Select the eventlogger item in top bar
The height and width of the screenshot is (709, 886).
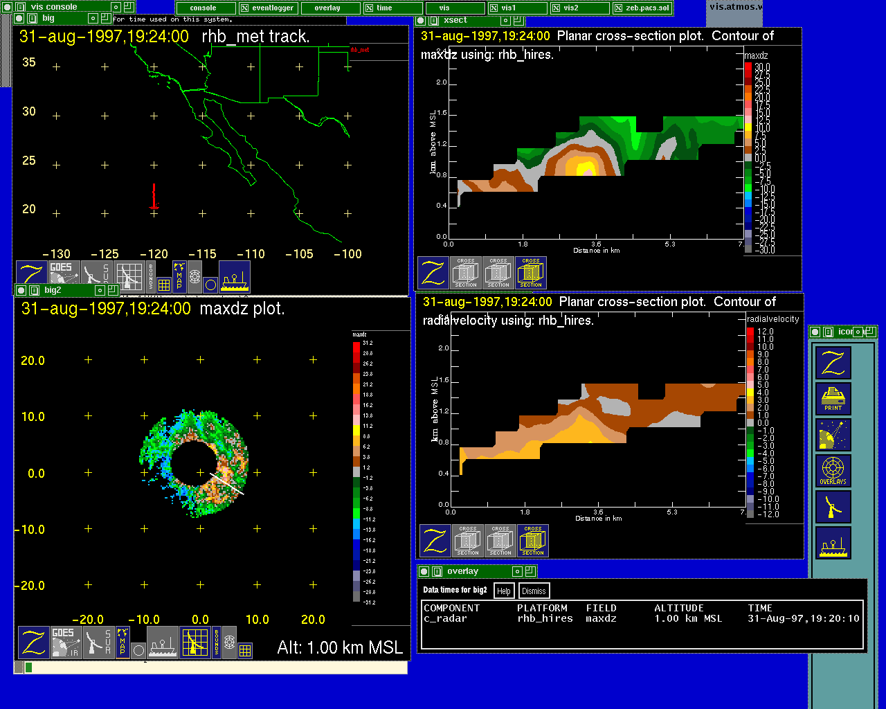coord(269,8)
